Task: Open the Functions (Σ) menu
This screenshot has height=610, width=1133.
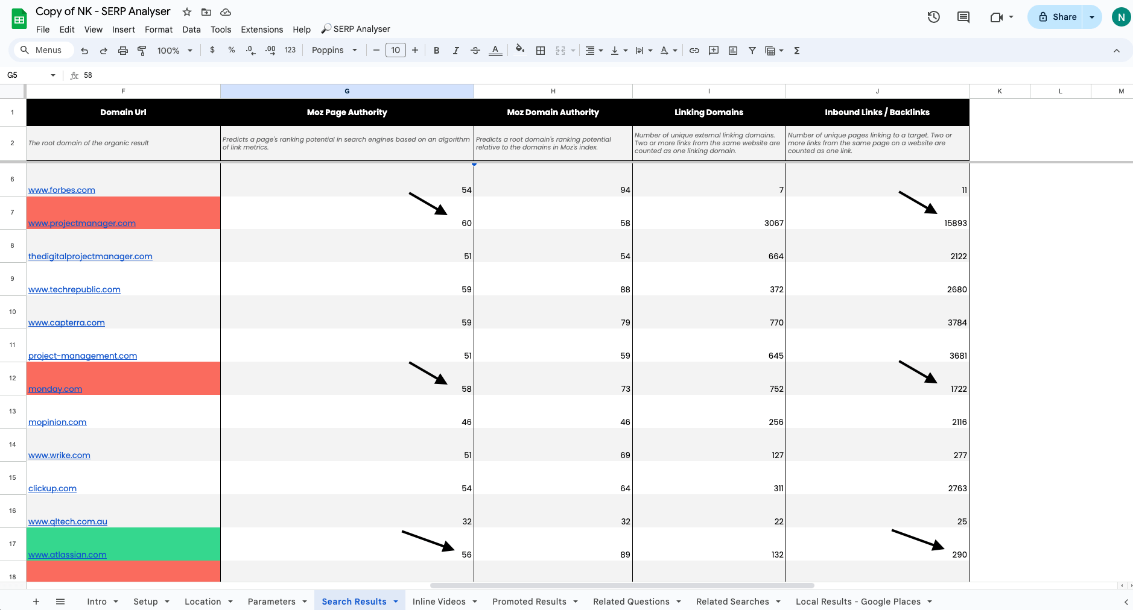Action: click(x=797, y=51)
